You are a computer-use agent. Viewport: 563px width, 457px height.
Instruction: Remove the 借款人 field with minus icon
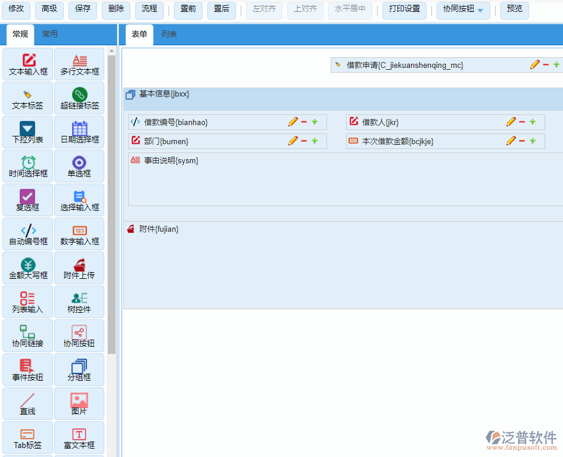(522, 122)
